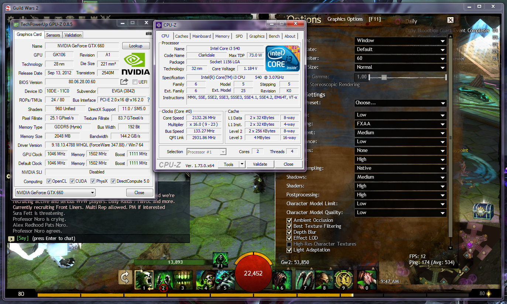The width and height of the screenshot is (507, 304).
Task: Open the Character Model Quality dropdown
Action: pyautogui.click(x=400, y=213)
